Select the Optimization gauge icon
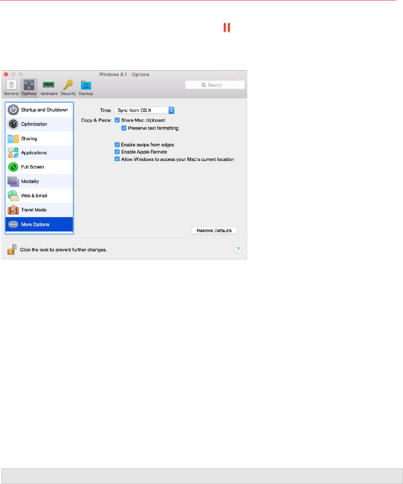The width and height of the screenshot is (403, 484). pyautogui.click(x=13, y=124)
